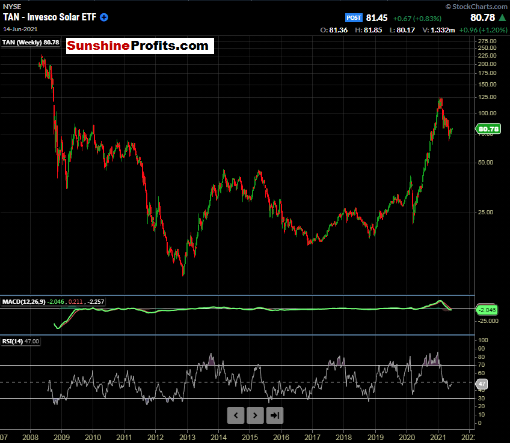Select the RSI(14) 47.00 indicator label
The width and height of the screenshot is (510, 443).
[20, 342]
